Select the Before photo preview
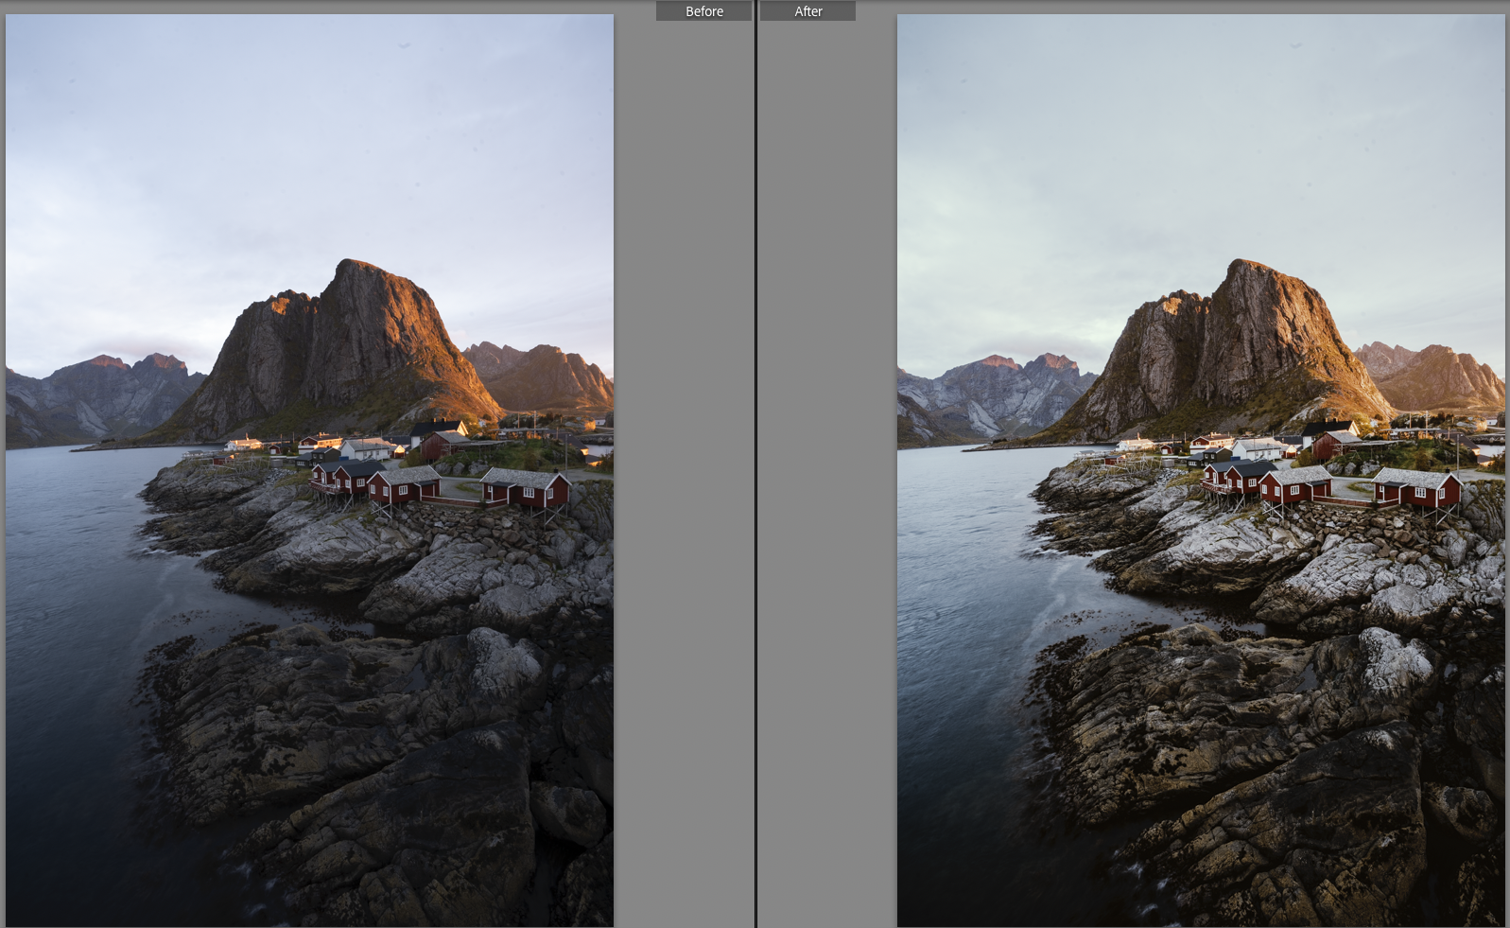 pos(309,470)
